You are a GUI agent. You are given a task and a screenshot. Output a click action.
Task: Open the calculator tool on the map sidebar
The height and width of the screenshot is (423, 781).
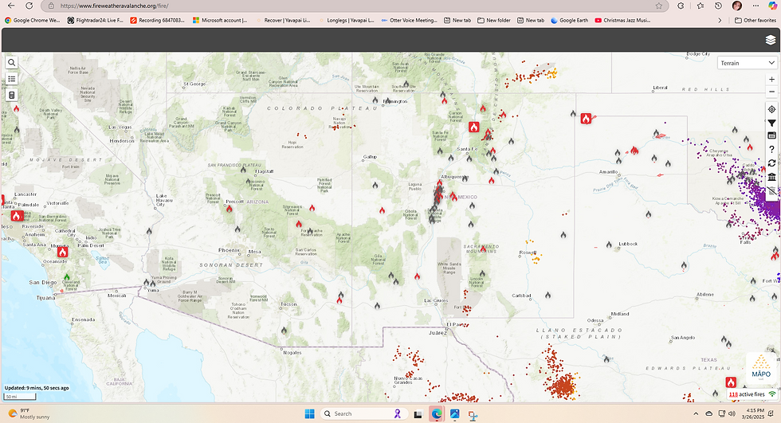click(11, 95)
